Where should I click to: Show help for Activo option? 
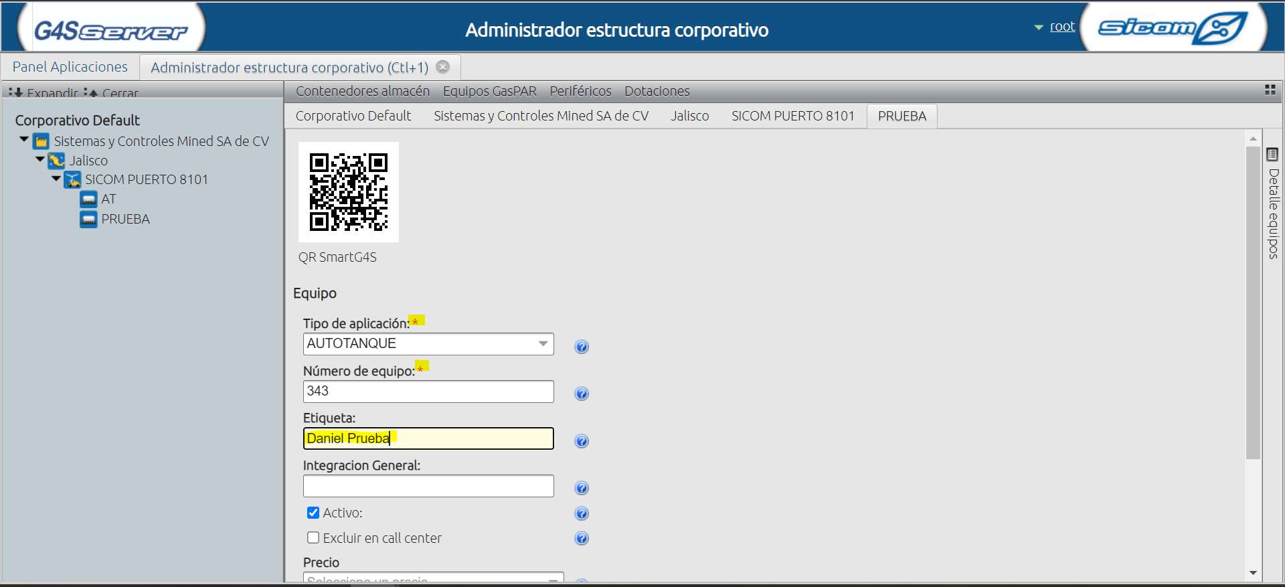pos(582,513)
